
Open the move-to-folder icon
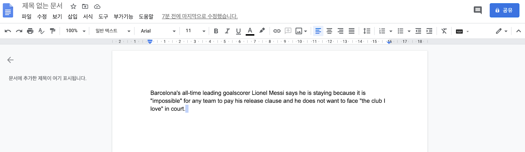(85, 6)
